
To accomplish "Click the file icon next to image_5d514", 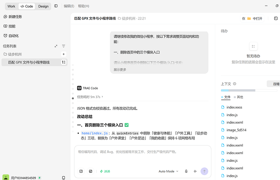I will [223, 130].
